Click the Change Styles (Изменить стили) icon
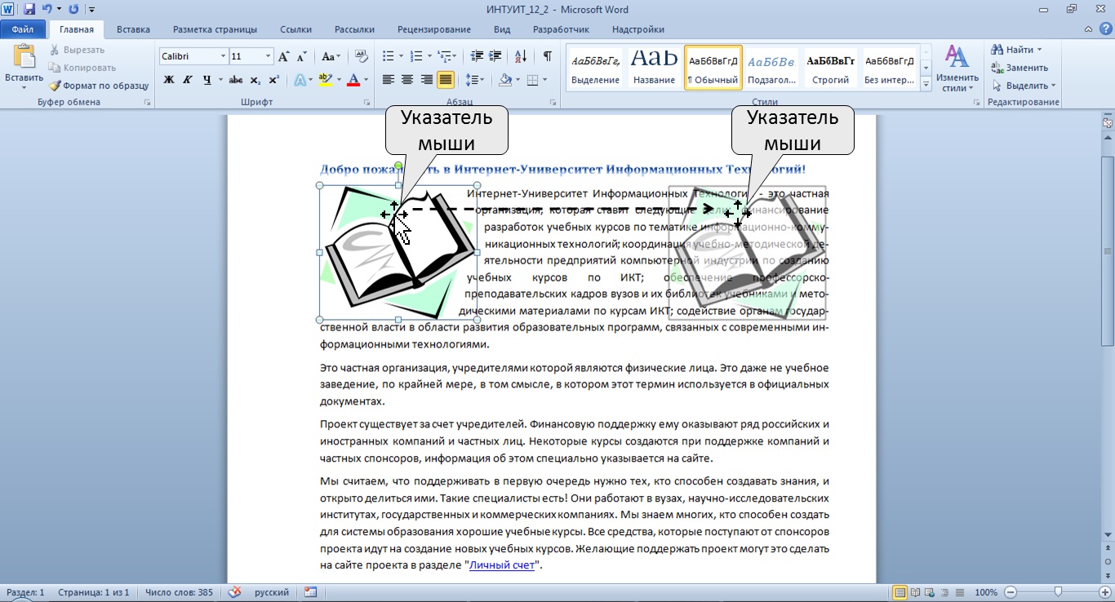The width and height of the screenshot is (1115, 602). point(957,57)
